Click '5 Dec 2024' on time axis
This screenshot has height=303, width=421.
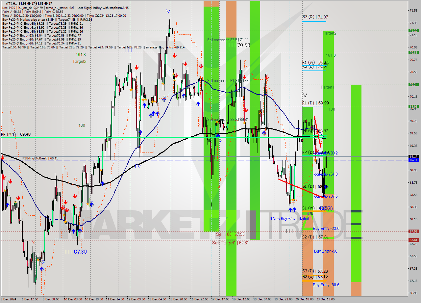coord(8,299)
